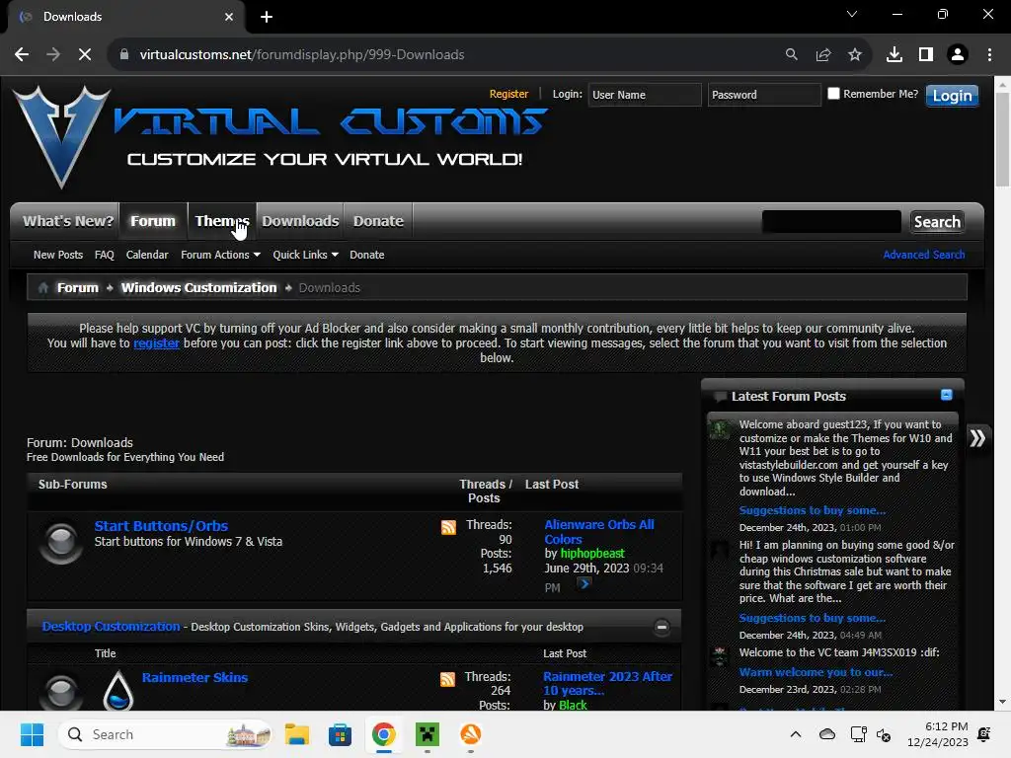Go back with browser back arrow
The height and width of the screenshot is (758, 1011).
(22, 55)
